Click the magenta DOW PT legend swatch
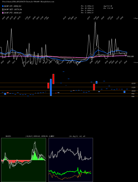The height and width of the screenshot is (182, 138). tap(3, 13)
